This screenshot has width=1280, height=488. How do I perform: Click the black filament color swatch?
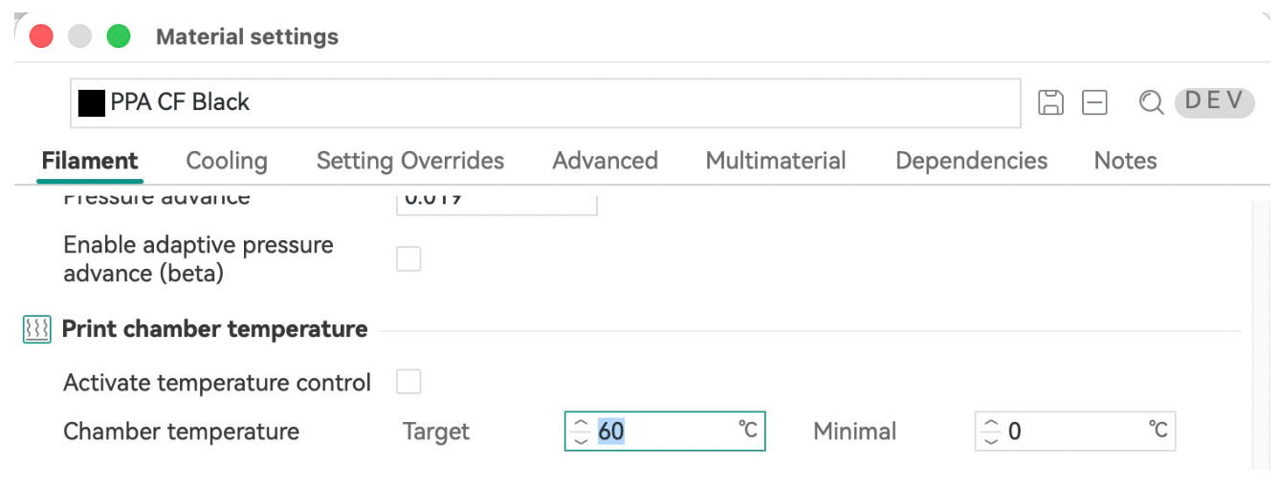coord(92,102)
